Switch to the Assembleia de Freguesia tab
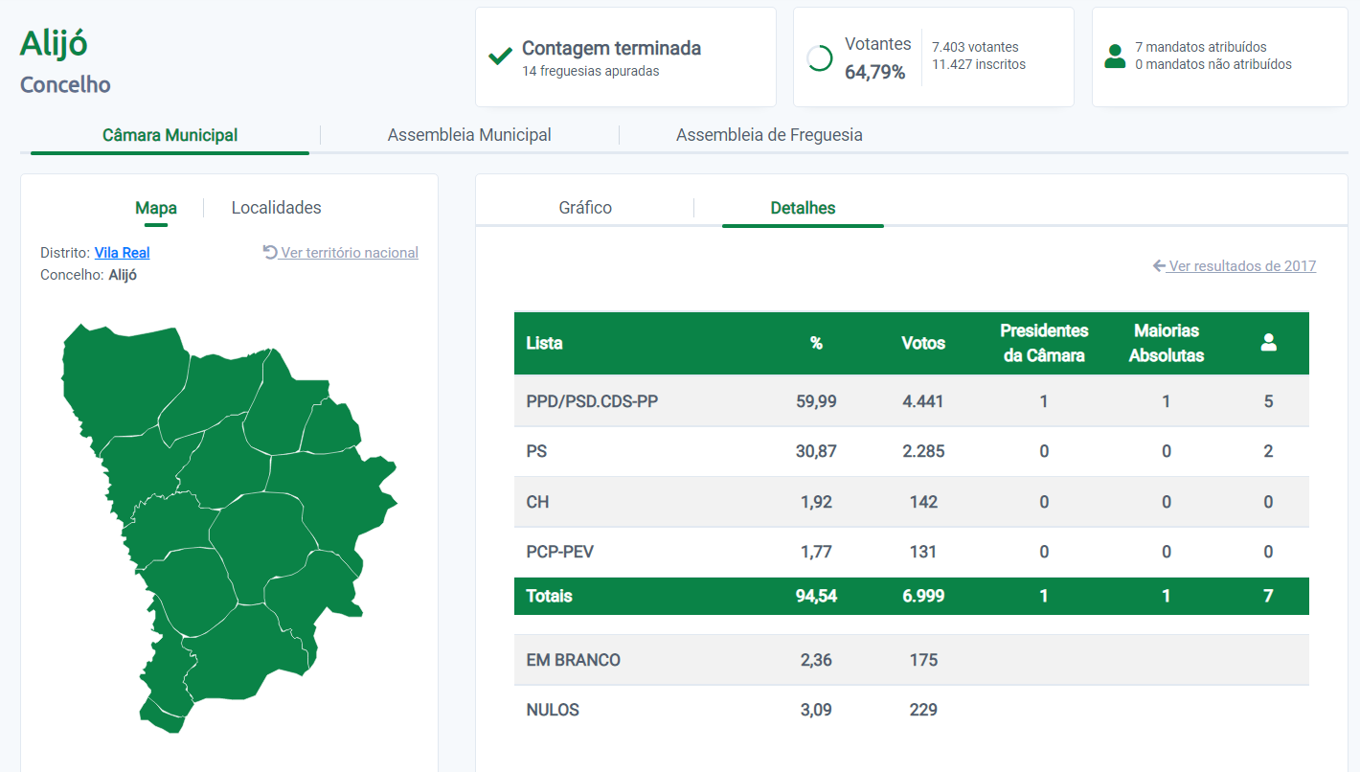Screen dimensions: 1360x772 pyautogui.click(x=769, y=135)
